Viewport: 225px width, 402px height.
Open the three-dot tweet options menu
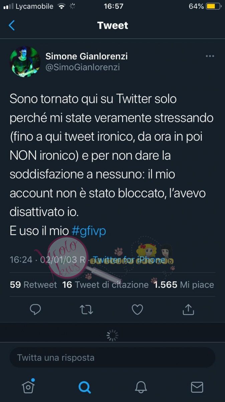[x=210, y=56]
